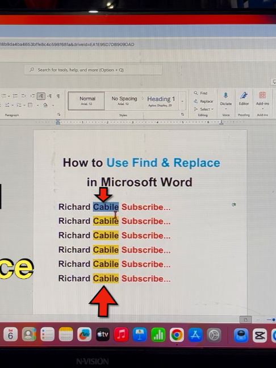Expand the Styles gallery arrow
Image resolution: width=276 pixels, height=368 pixels.
[182, 101]
